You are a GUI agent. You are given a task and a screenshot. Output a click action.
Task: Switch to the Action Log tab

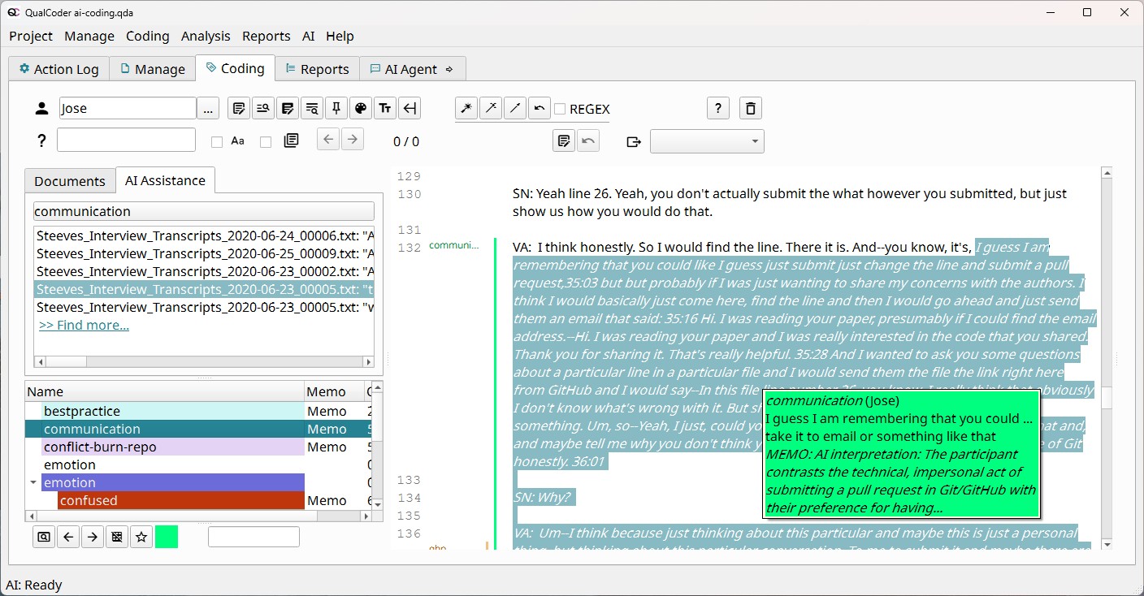(58, 69)
